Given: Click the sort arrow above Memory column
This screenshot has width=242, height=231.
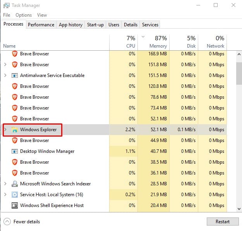Looking at the screenshot, I should [x=143, y=37].
